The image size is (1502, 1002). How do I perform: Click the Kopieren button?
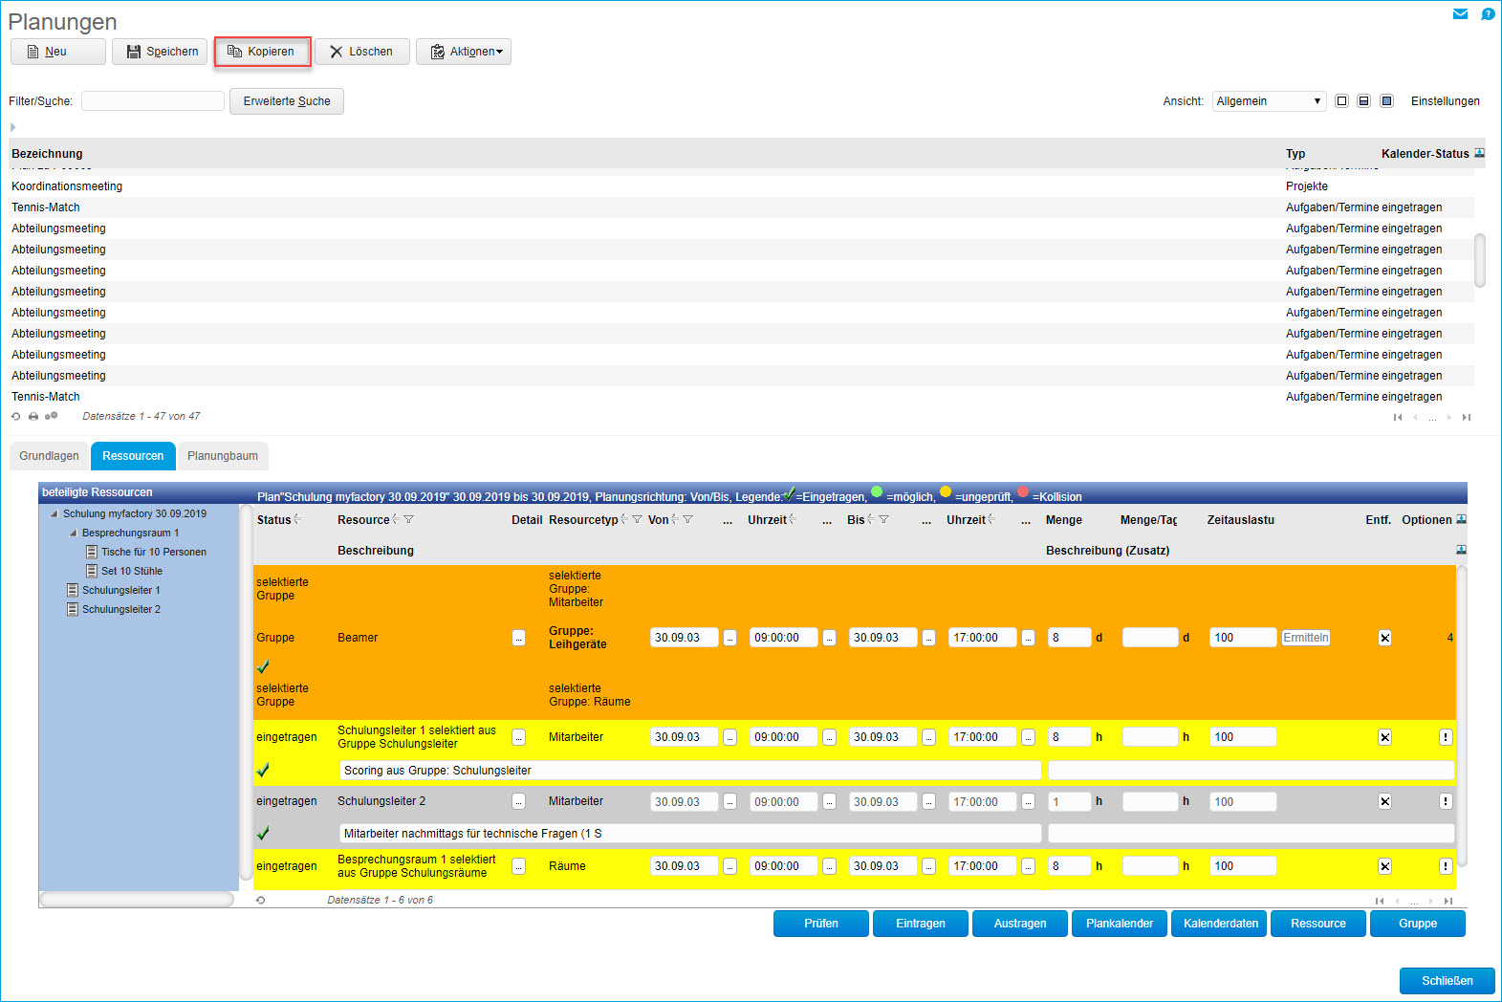(x=262, y=52)
